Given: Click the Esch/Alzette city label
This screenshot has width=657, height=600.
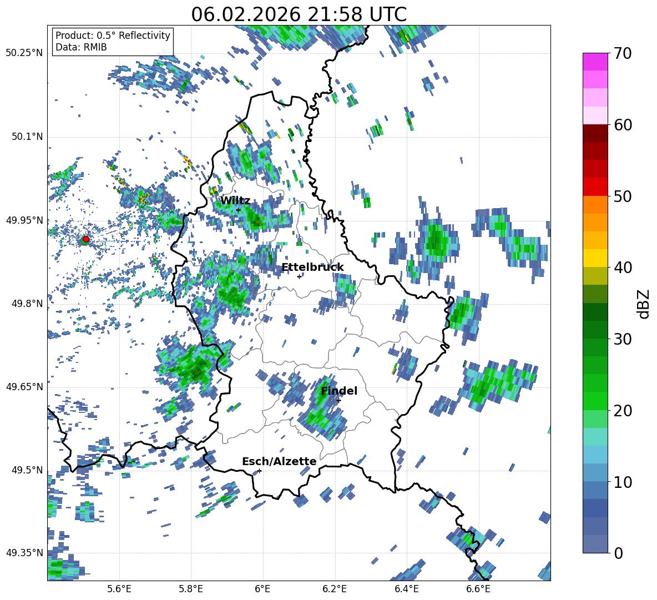Looking at the screenshot, I should click(x=279, y=462).
